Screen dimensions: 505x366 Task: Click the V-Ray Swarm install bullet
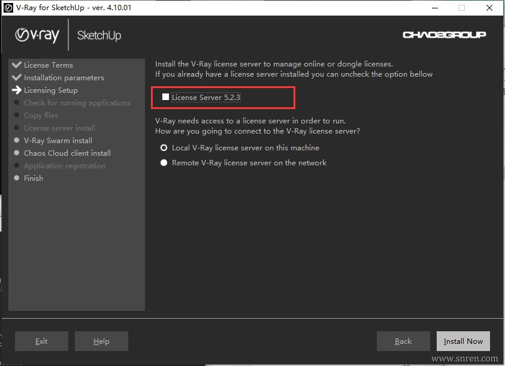[x=17, y=140]
